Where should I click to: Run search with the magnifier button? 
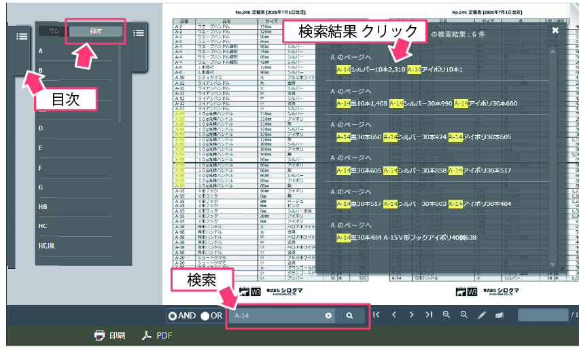tap(349, 316)
